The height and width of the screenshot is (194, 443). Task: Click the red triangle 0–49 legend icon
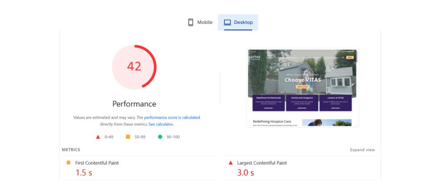pyautogui.click(x=98, y=137)
